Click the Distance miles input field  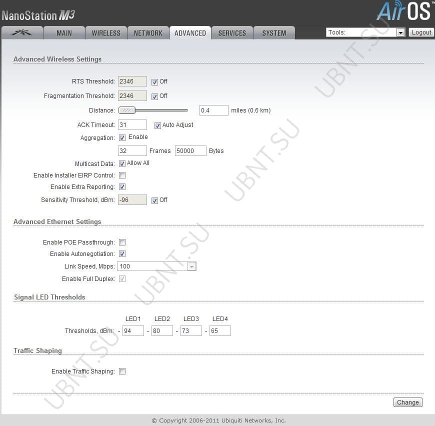point(214,110)
